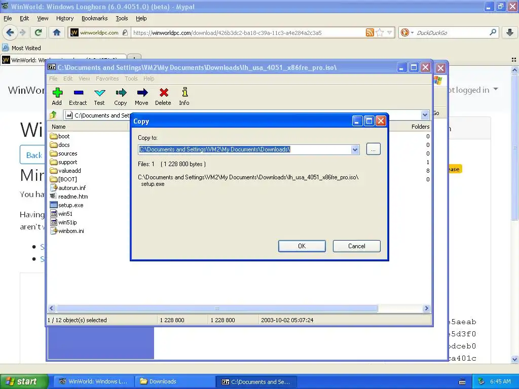Click the search magnifier icon
Screen dimensions: 519x389
click(493, 32)
